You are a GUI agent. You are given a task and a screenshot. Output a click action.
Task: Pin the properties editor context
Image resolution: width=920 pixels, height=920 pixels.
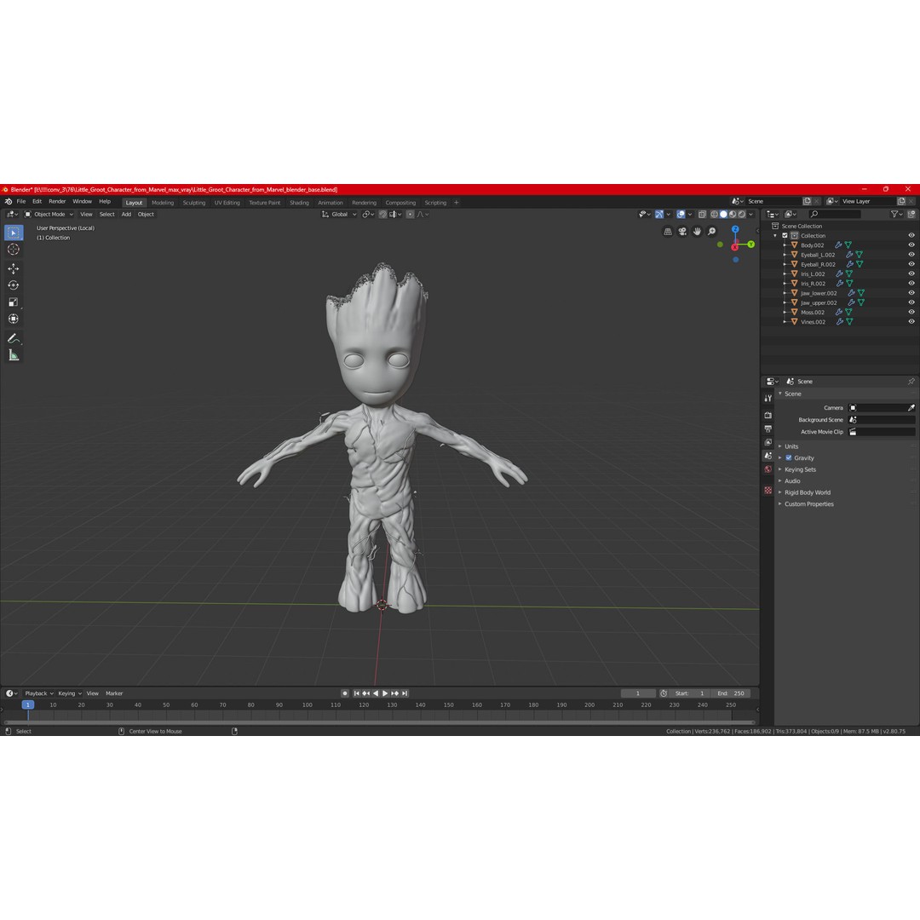click(x=911, y=382)
